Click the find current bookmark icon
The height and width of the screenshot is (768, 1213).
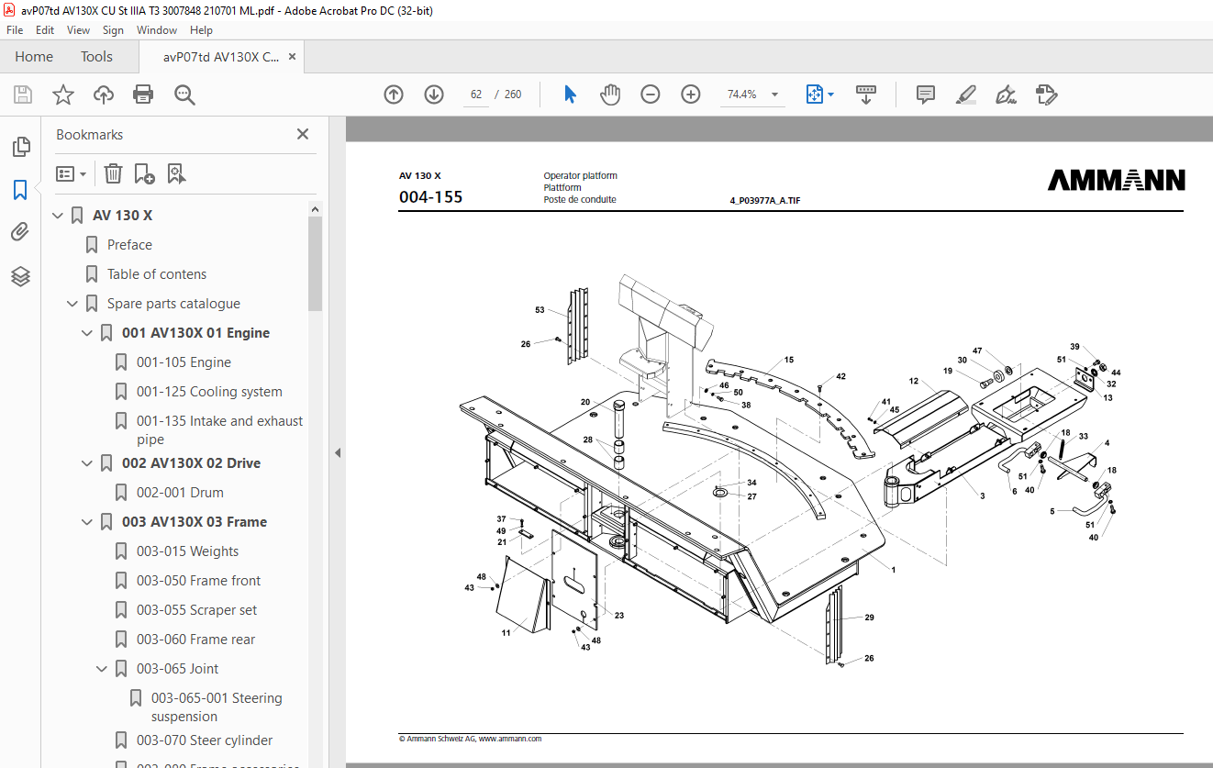coord(176,173)
